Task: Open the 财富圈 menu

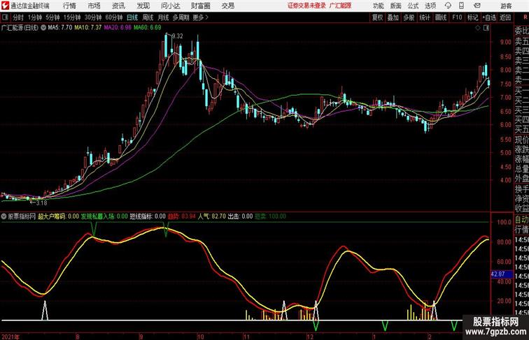Action: pos(201,6)
